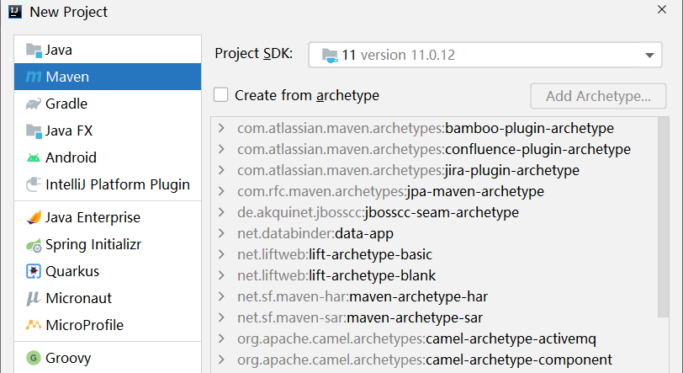Click the Spring Initializr icon
The width and height of the screenshot is (683, 373).
(34, 246)
